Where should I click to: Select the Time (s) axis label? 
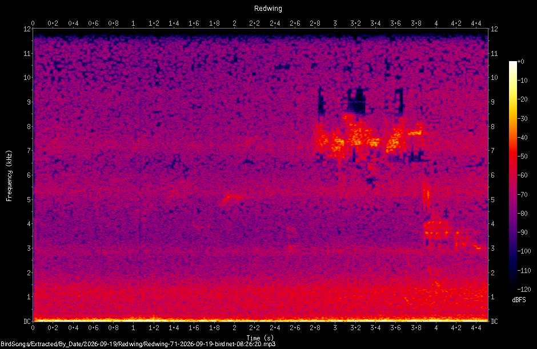260,338
